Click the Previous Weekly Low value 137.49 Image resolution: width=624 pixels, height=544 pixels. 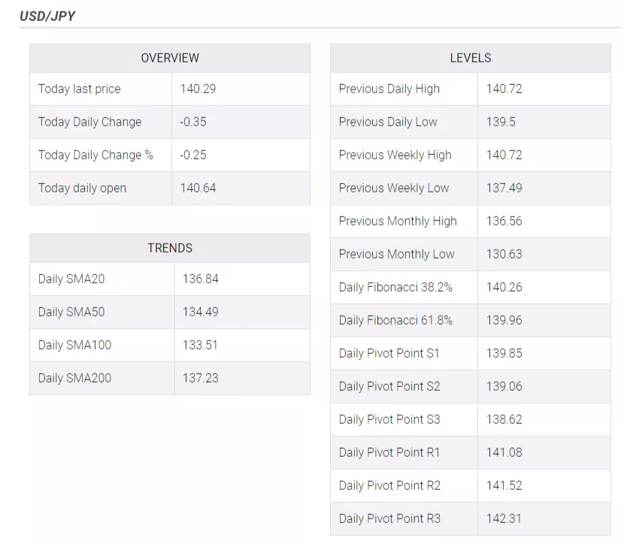pos(504,188)
